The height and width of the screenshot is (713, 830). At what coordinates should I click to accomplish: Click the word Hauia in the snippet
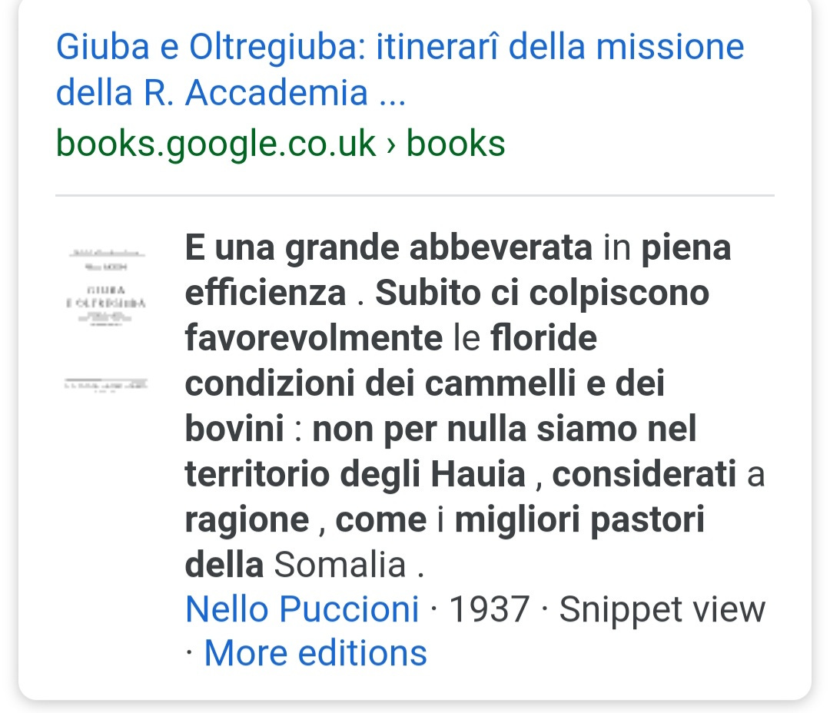(478, 474)
